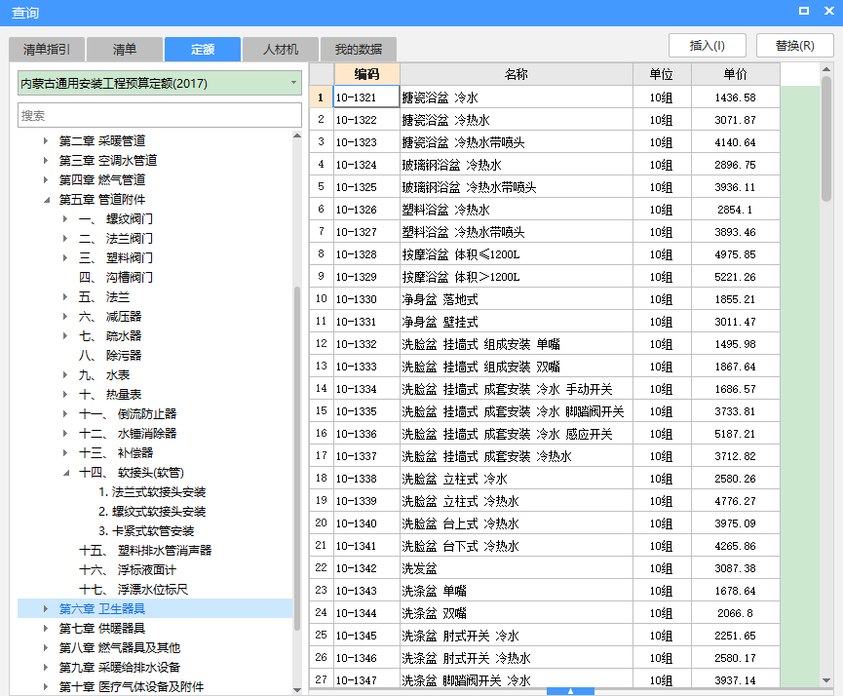Viewport: 843px width, 696px height.
Task: Click the table's vertical scrollbar thumb
Action: click(x=826, y=136)
